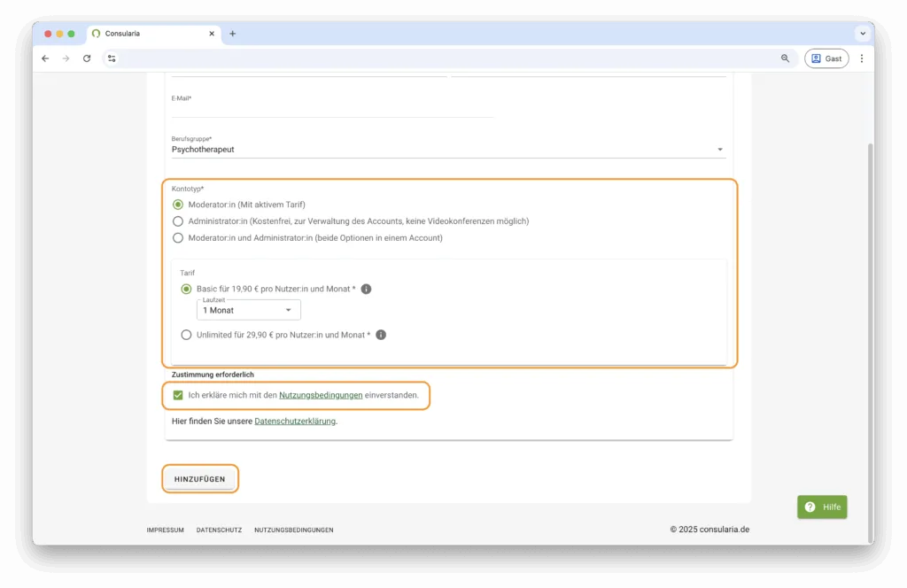Viewport: 907px width, 588px height.
Task: Uncheck the Nutzungsbedingungen agreement checkbox
Action: pos(178,395)
